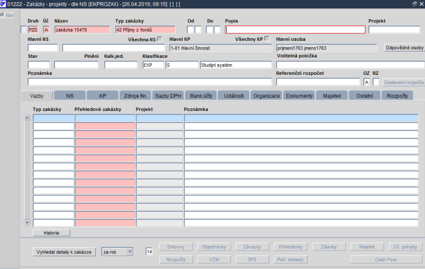Image resolution: width=425 pixels, height=269 pixels.
Task: Click the Referenční rozpočet field
Action: coord(318,82)
